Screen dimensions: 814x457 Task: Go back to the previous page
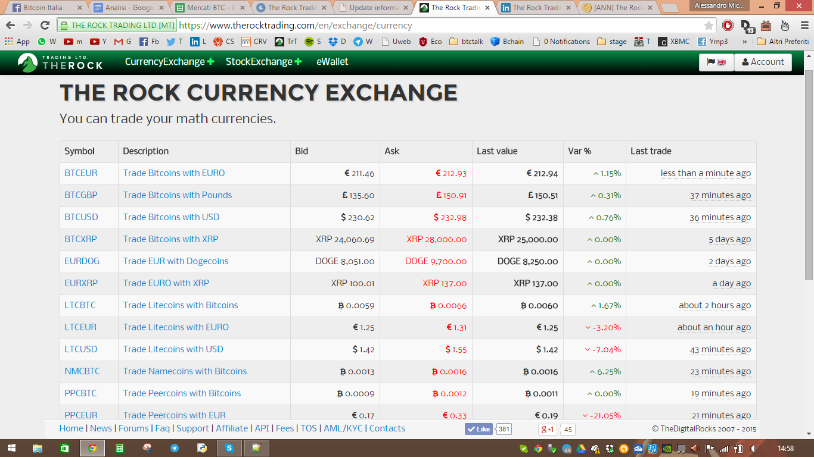(x=10, y=26)
